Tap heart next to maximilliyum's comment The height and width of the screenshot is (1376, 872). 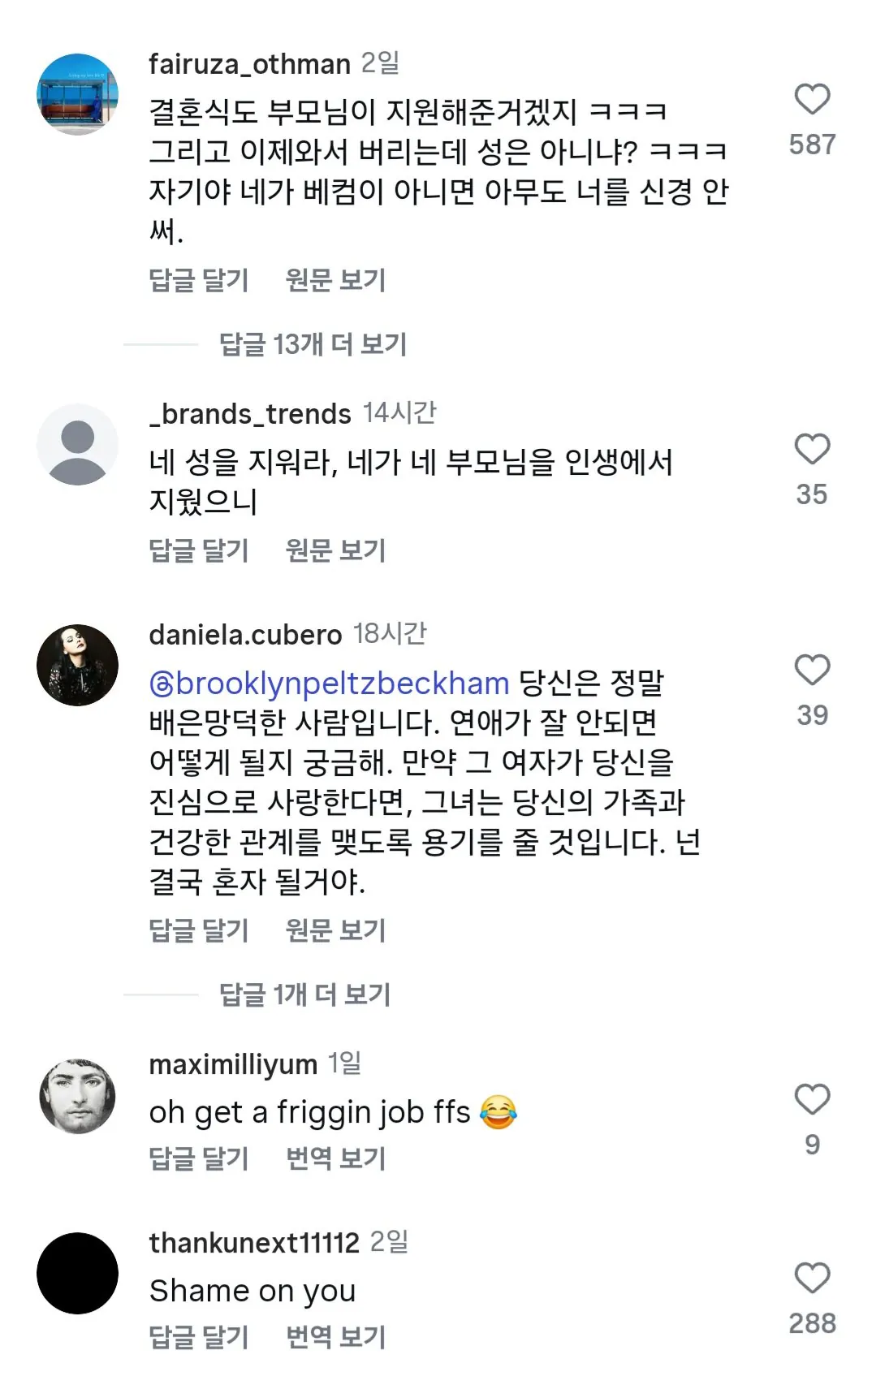(x=811, y=1100)
